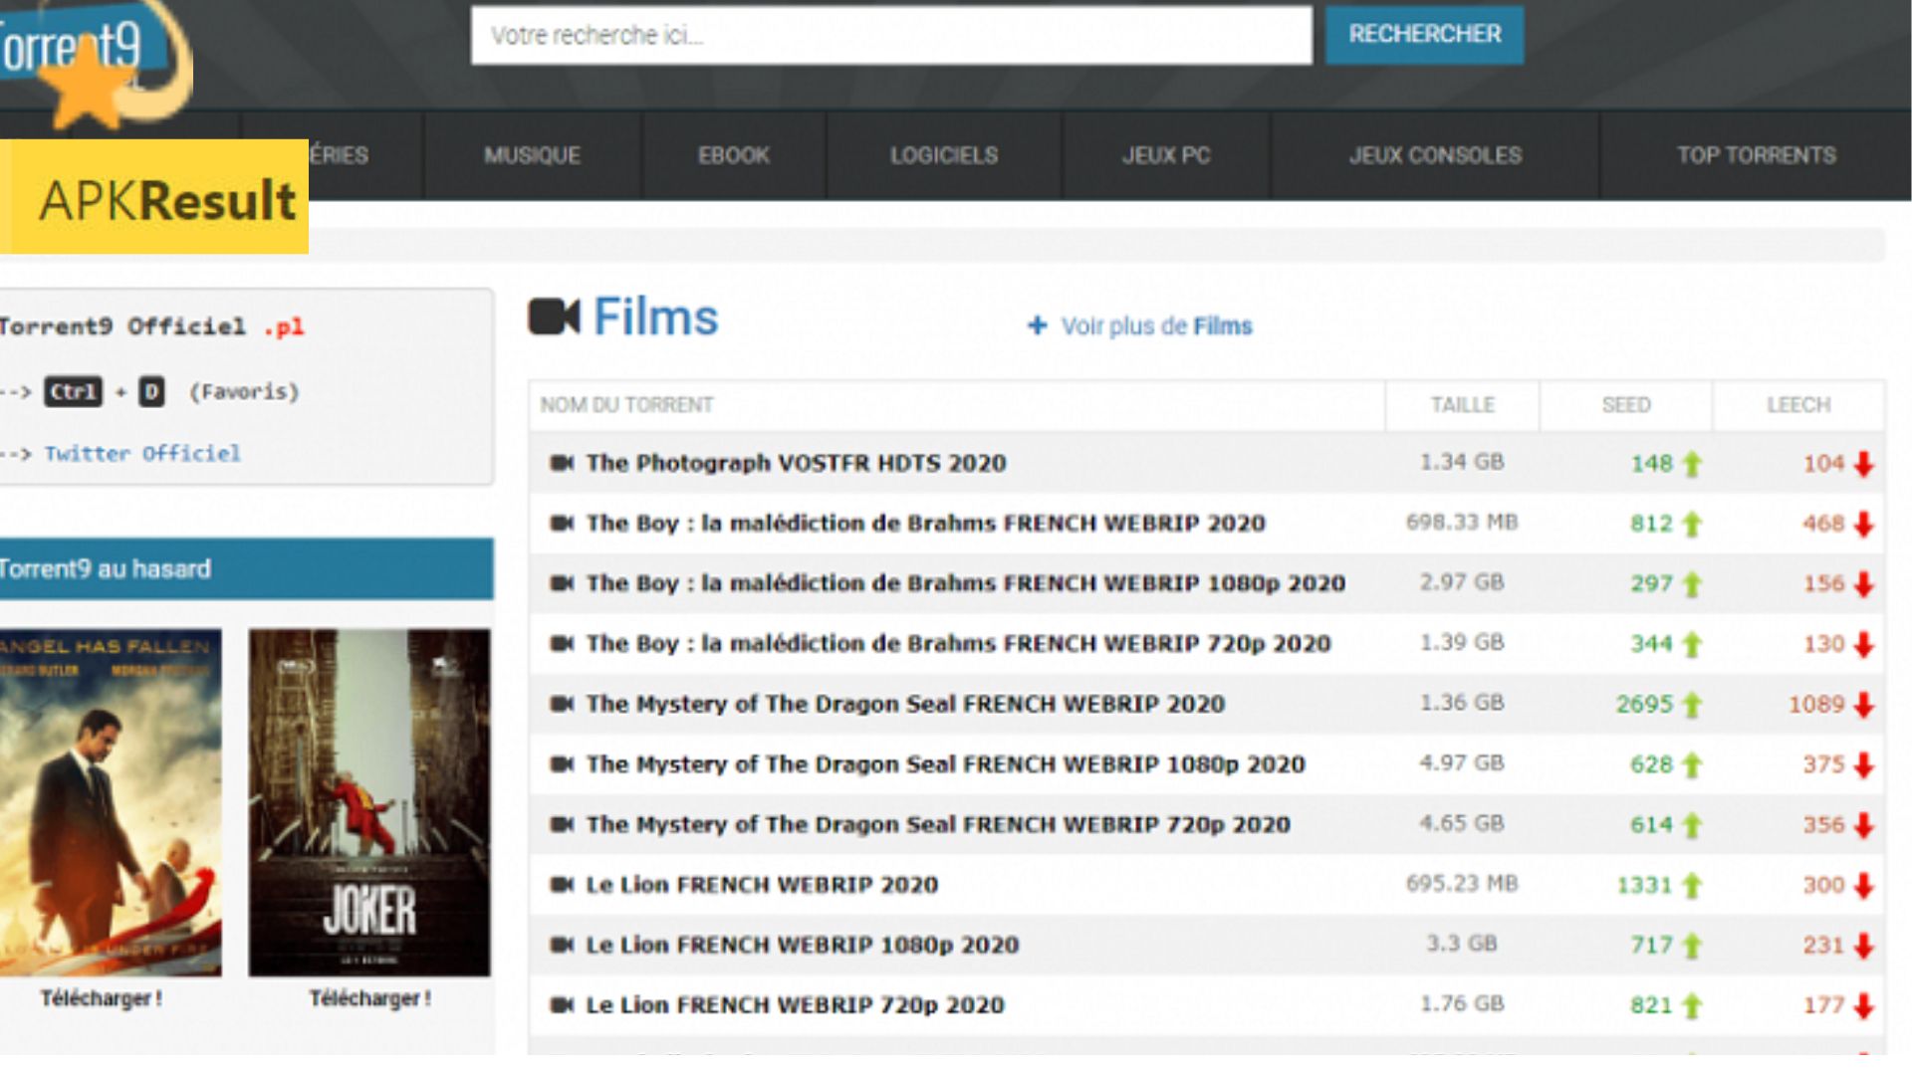Click red leech arrow next to 104
This screenshot has width=1912, height=1075.
[1864, 464]
